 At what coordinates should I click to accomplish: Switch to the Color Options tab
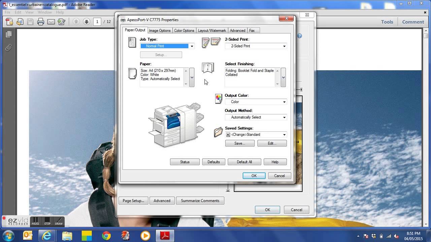coord(184,31)
